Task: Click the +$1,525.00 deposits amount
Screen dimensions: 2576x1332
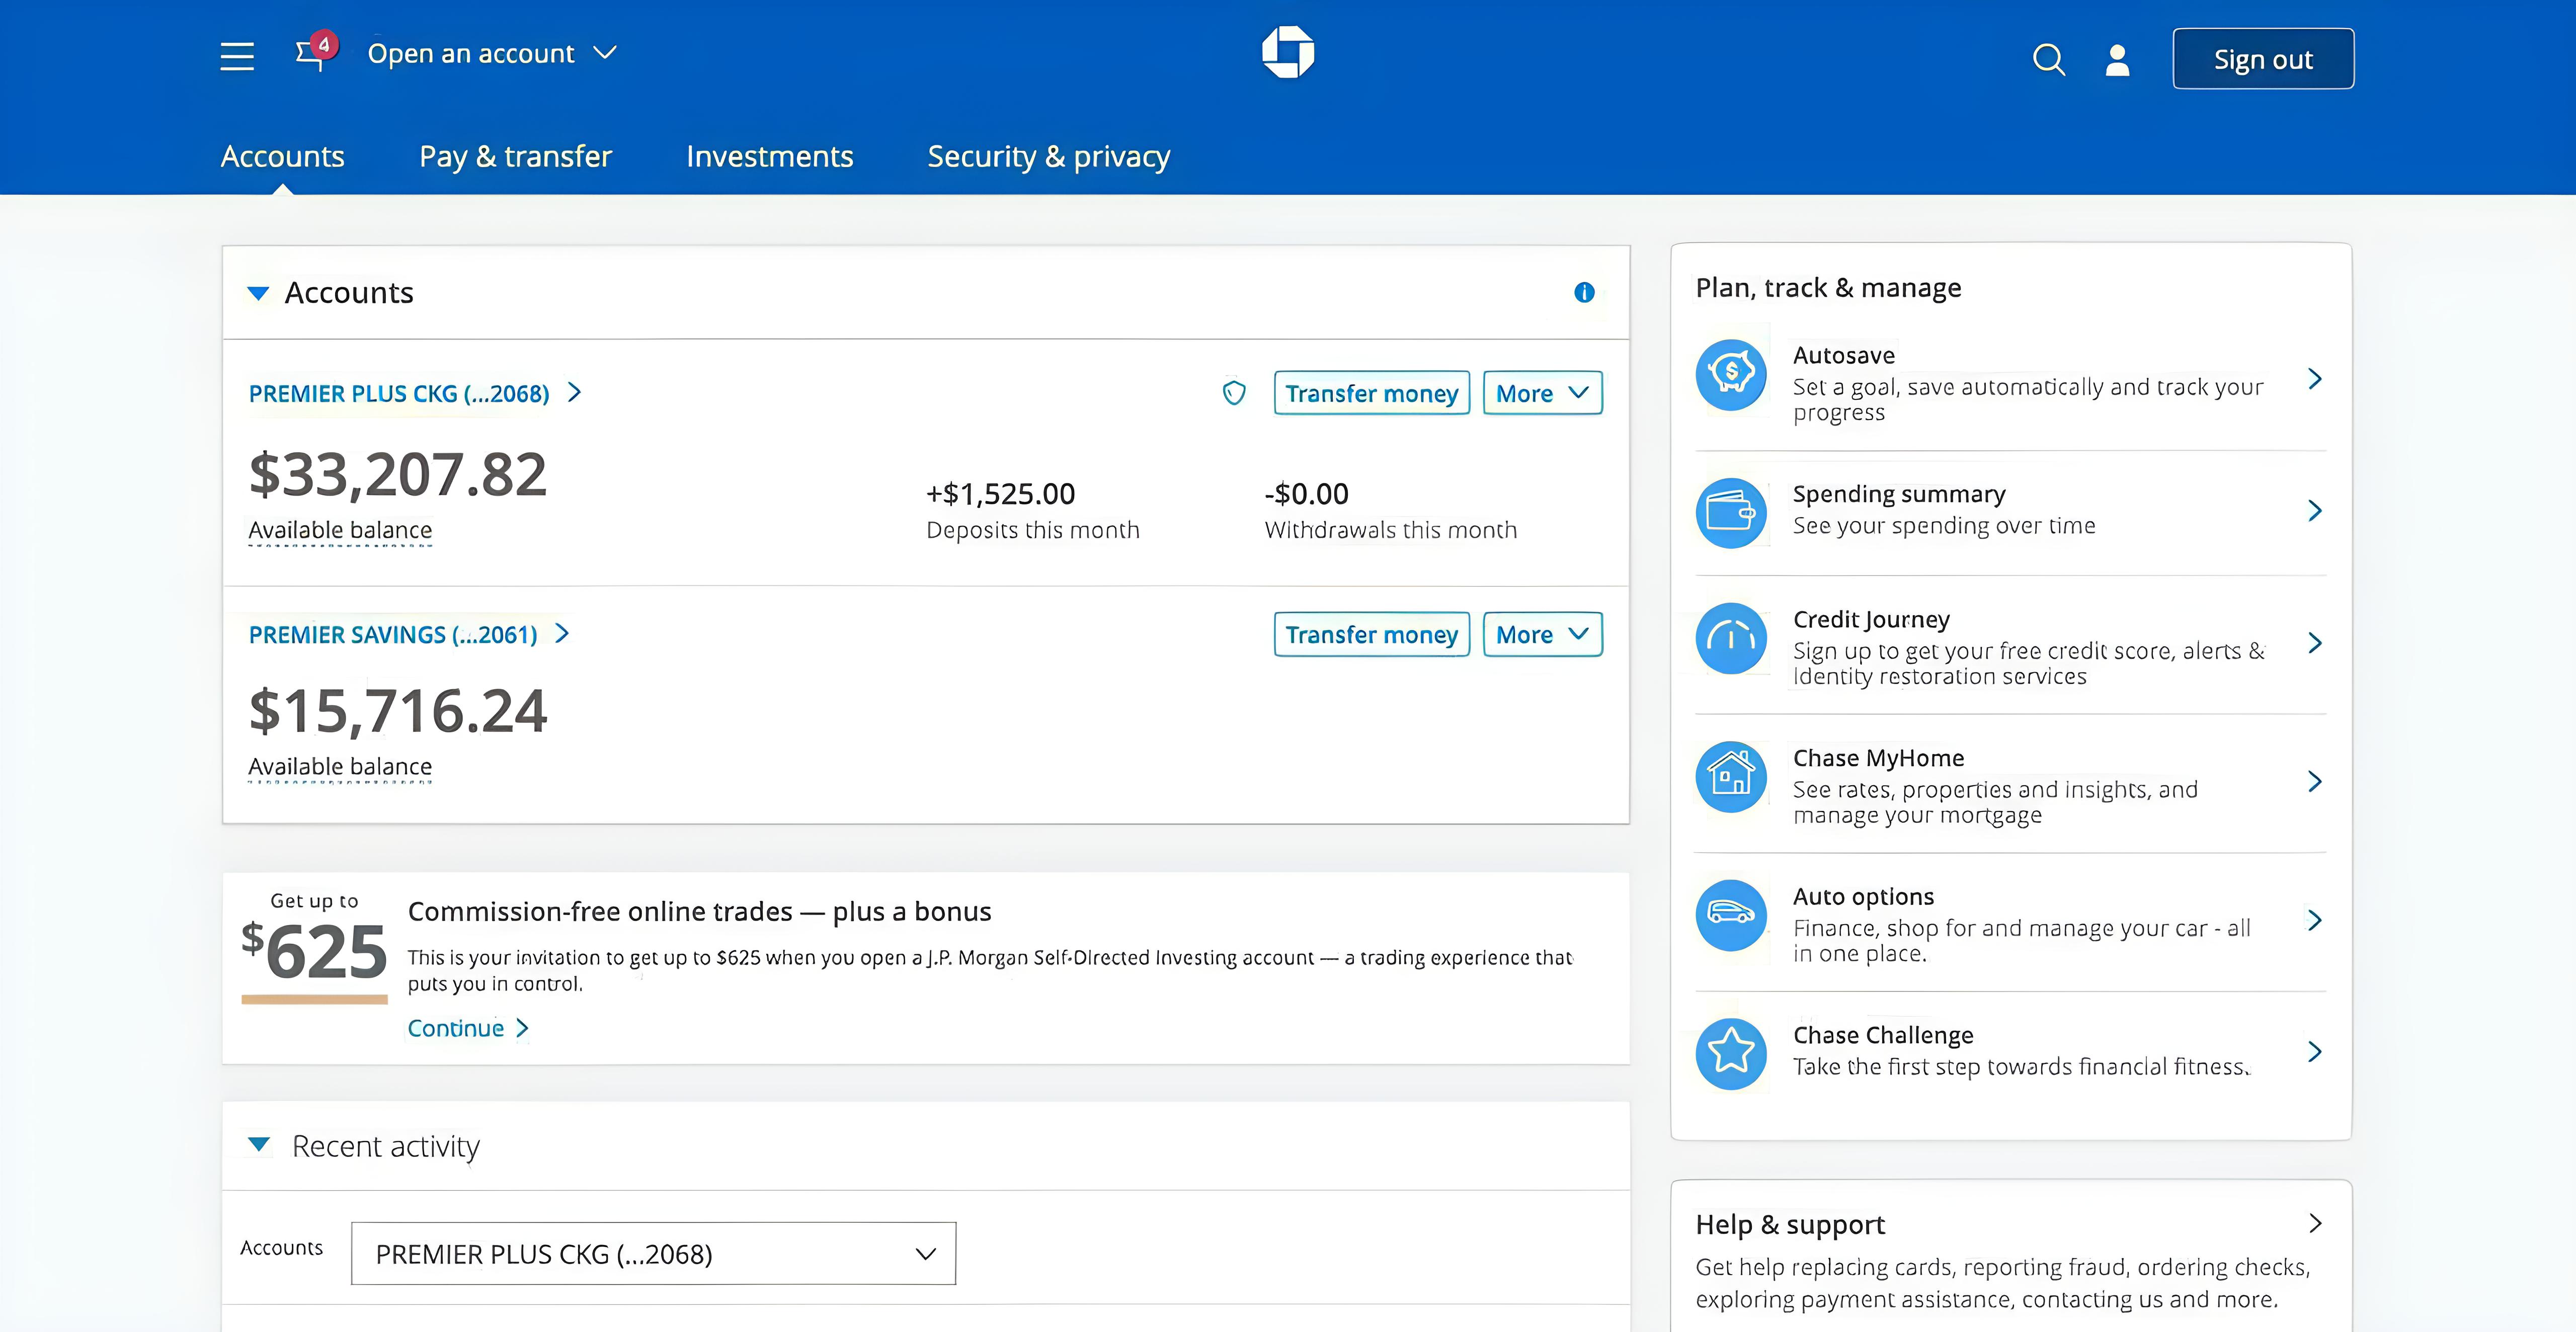Action: 1000,493
